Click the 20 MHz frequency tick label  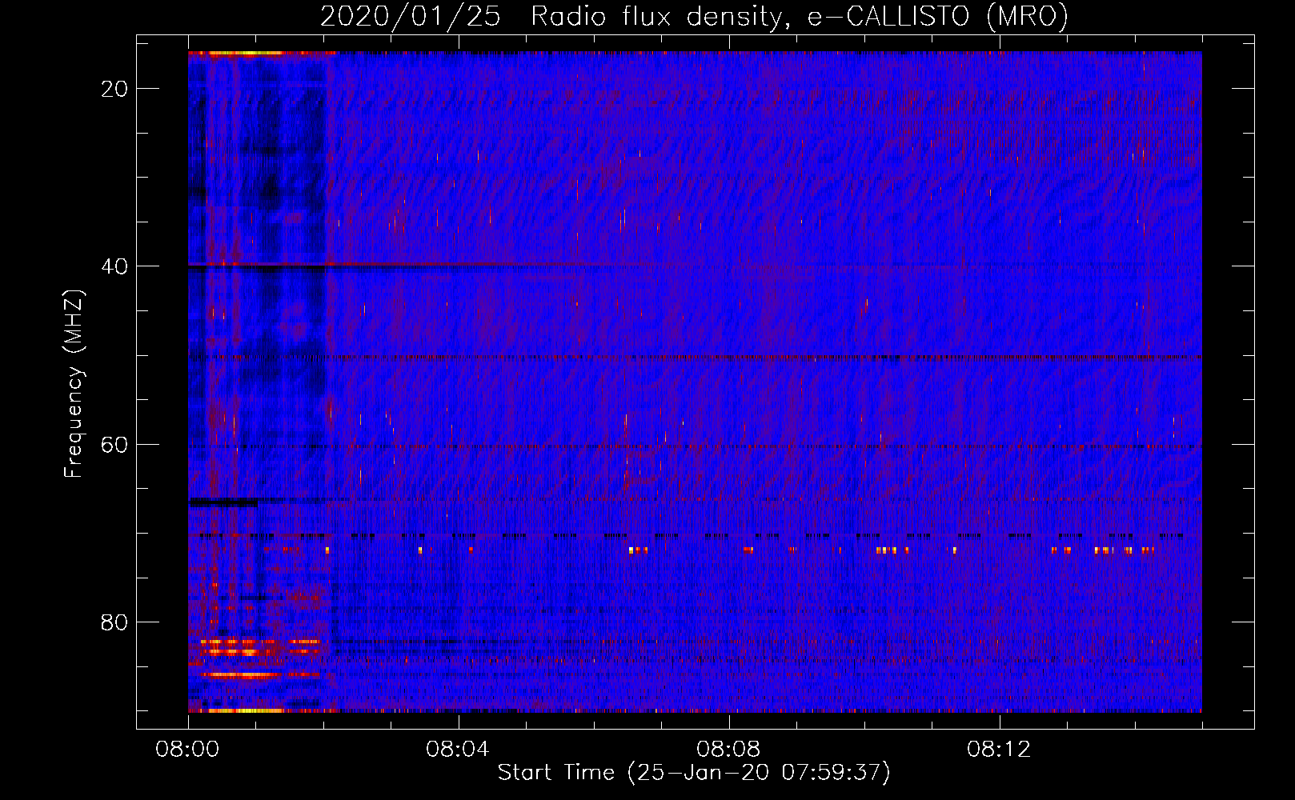click(x=114, y=89)
